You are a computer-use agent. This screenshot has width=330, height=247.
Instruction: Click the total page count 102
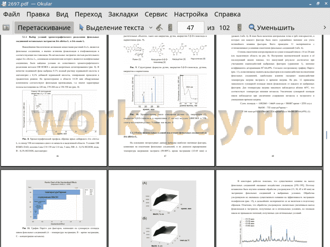click(x=224, y=28)
